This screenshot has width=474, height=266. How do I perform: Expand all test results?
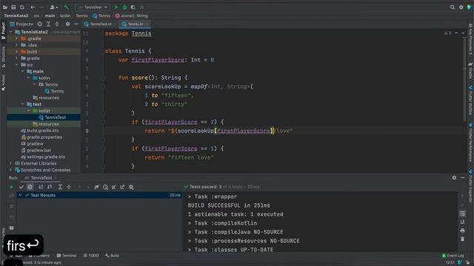(x=60, y=187)
